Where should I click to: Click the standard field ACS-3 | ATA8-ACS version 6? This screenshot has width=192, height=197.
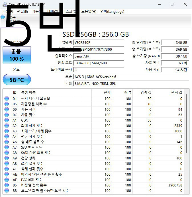tap(131, 77)
